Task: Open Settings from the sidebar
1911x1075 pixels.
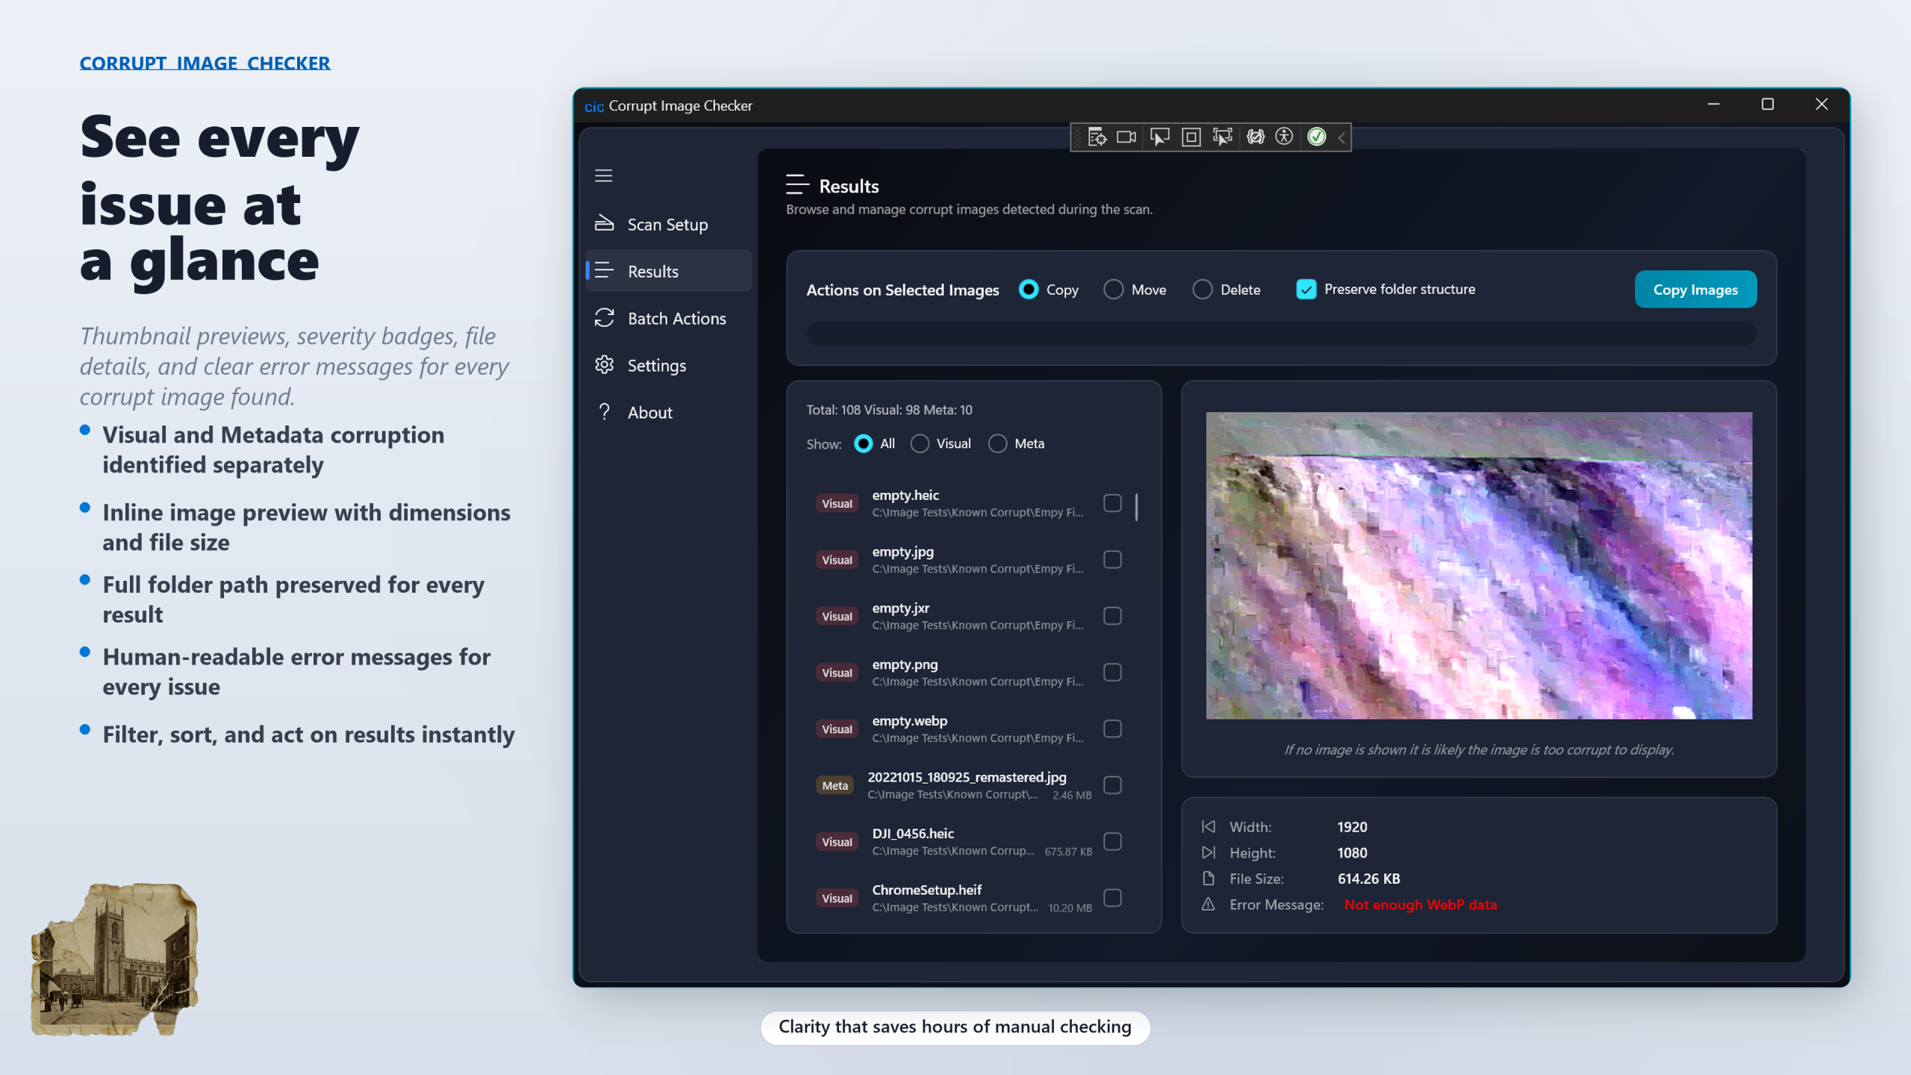Action: point(656,366)
